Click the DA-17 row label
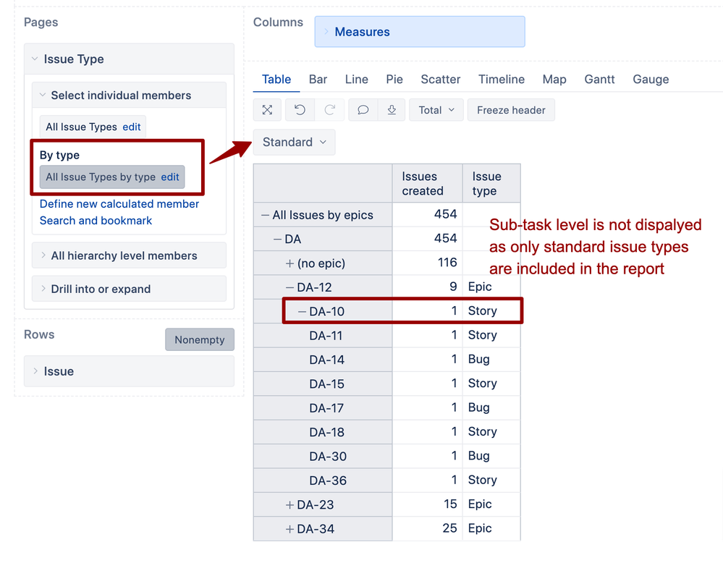 coord(326,408)
